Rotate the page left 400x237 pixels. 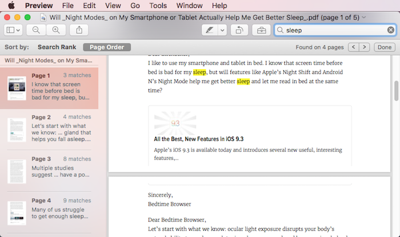[239, 30]
